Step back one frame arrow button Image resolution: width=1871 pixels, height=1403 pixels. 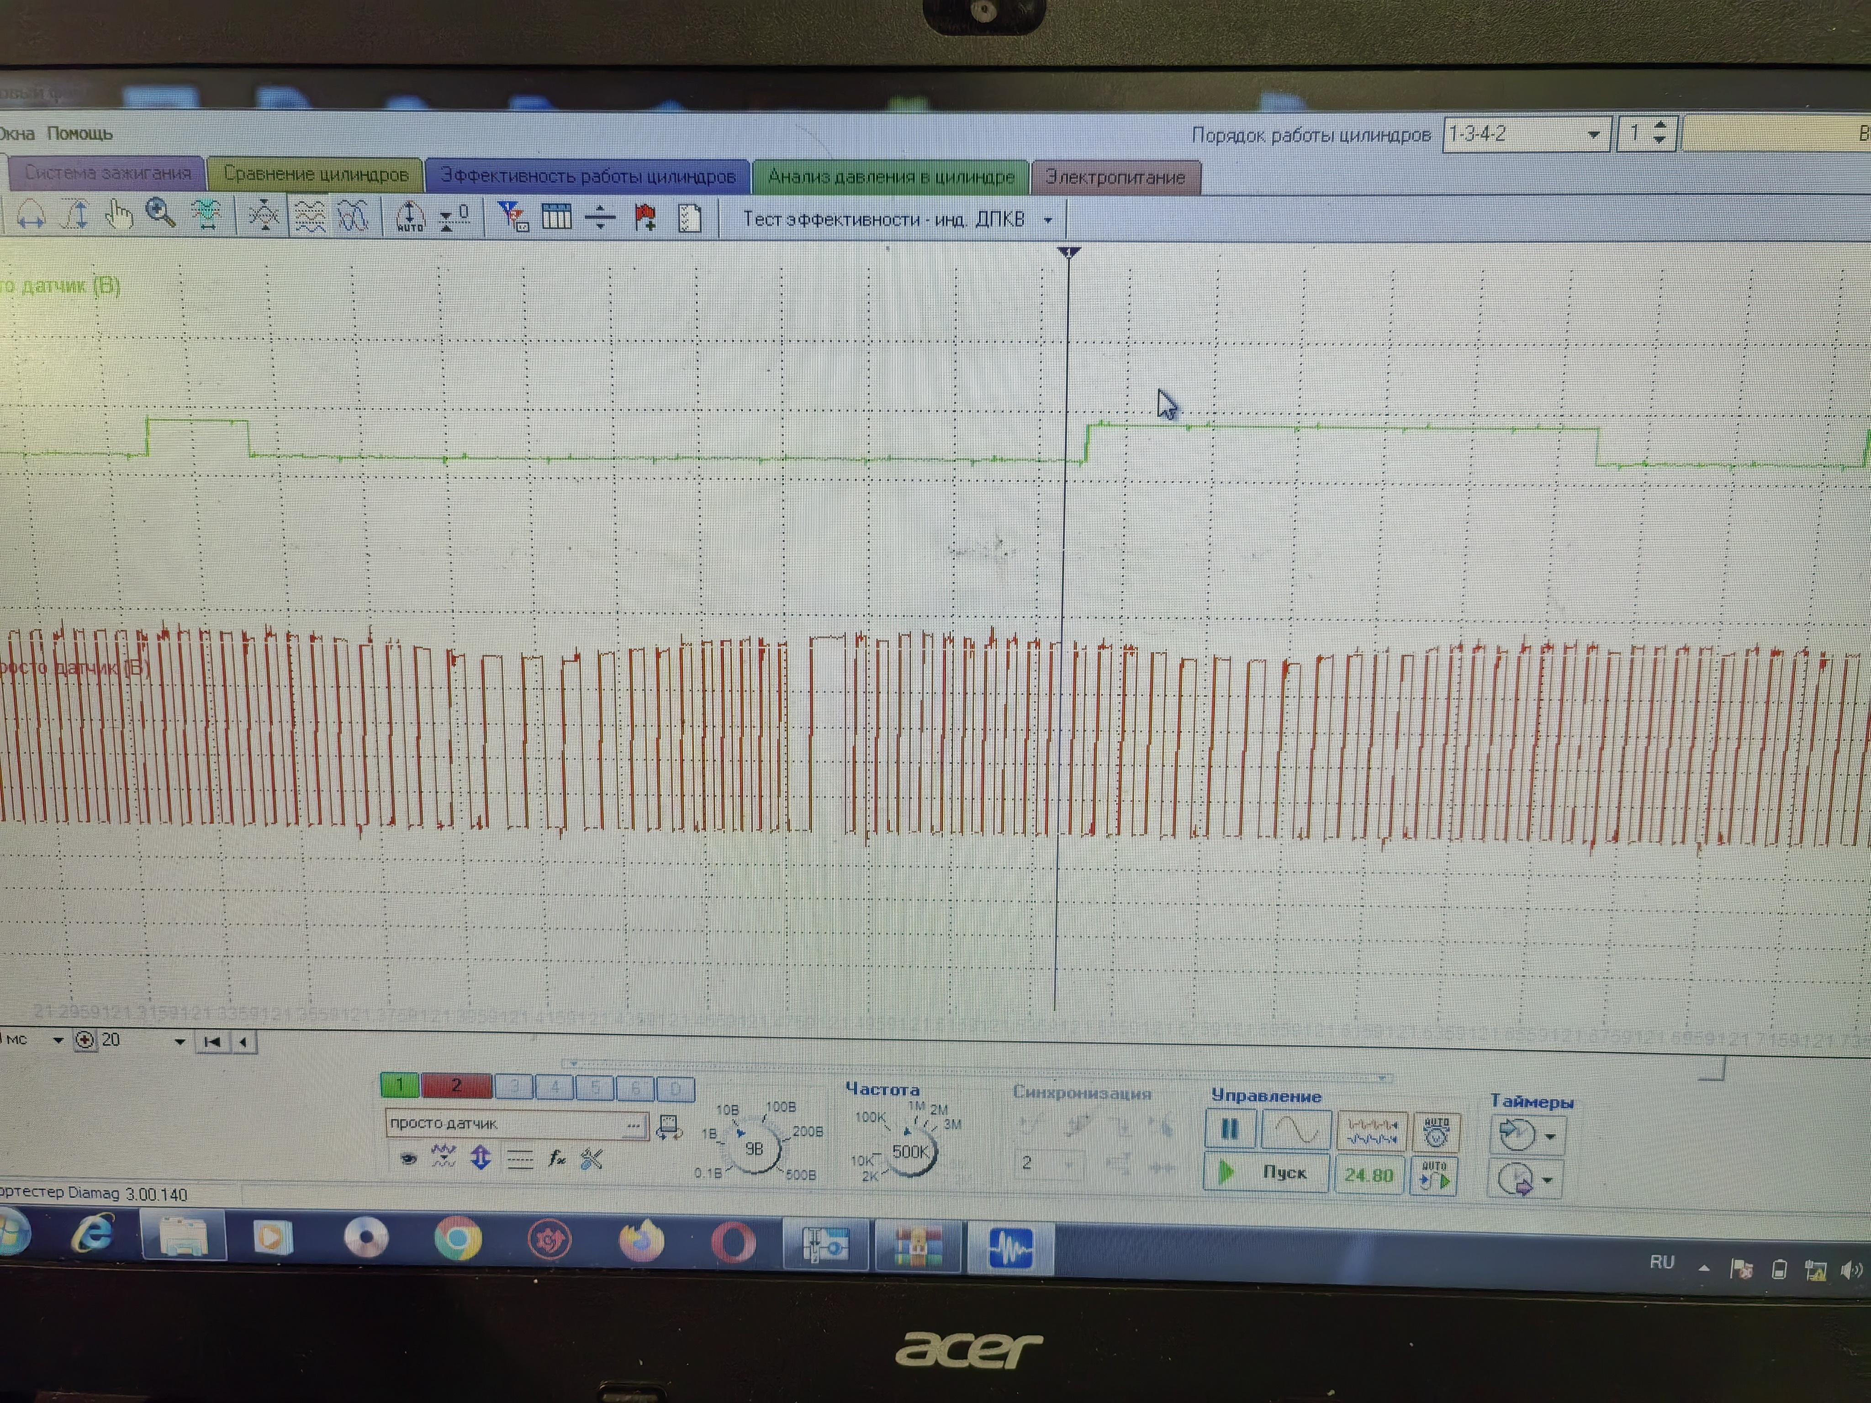pyautogui.click(x=243, y=1043)
